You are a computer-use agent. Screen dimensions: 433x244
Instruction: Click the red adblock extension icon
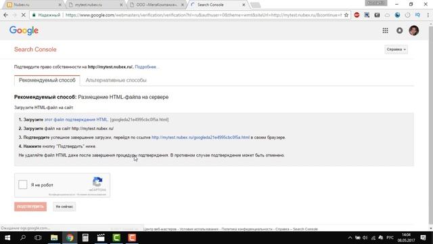357,15
